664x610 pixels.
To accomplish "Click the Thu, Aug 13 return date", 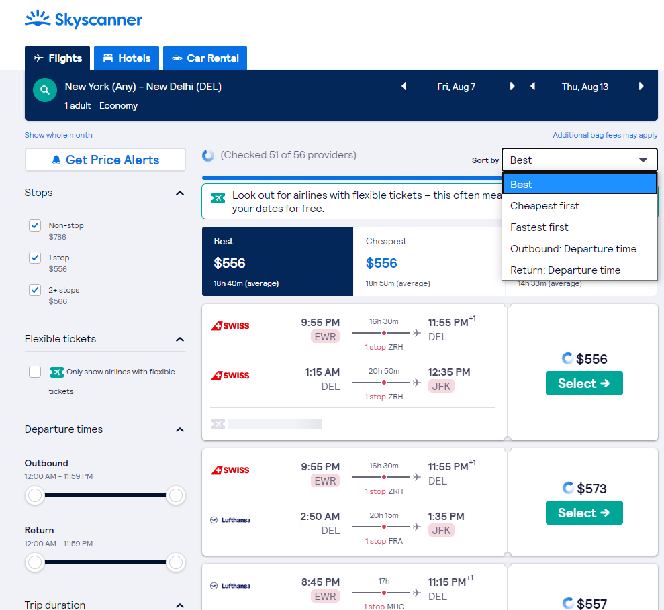I will click(585, 87).
